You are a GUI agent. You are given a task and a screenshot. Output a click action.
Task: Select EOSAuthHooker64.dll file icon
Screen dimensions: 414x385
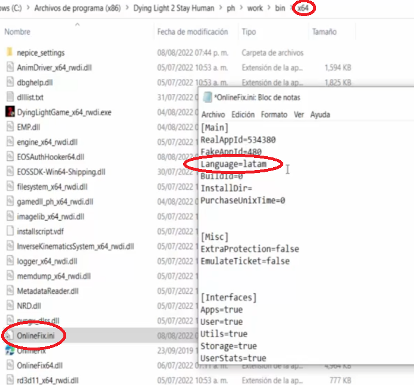pyautogui.click(x=10, y=156)
